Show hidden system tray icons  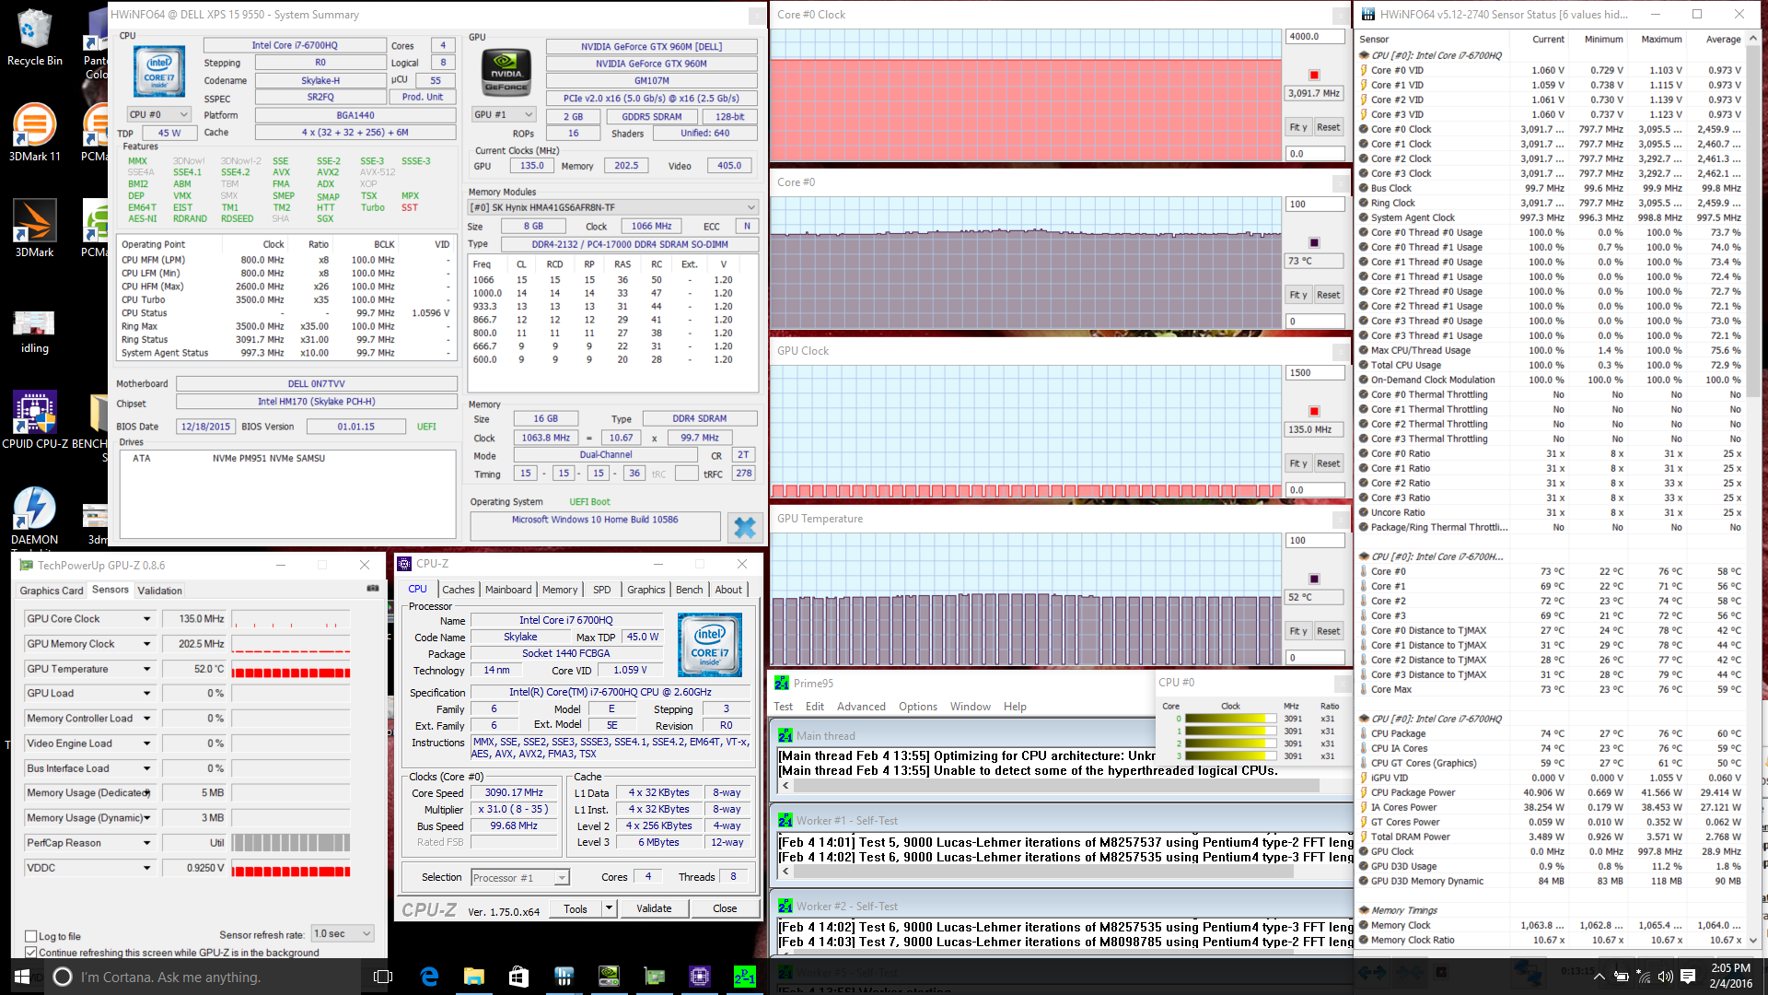tap(1599, 977)
